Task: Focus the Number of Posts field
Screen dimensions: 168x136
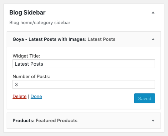Action: click(x=84, y=85)
